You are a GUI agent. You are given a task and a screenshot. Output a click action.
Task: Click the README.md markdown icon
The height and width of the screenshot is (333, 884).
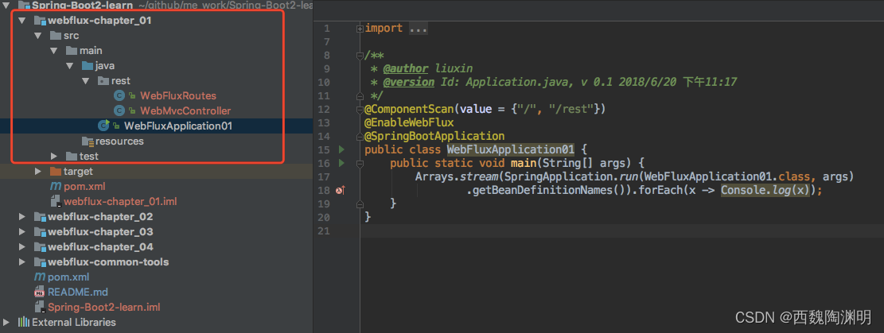40,292
